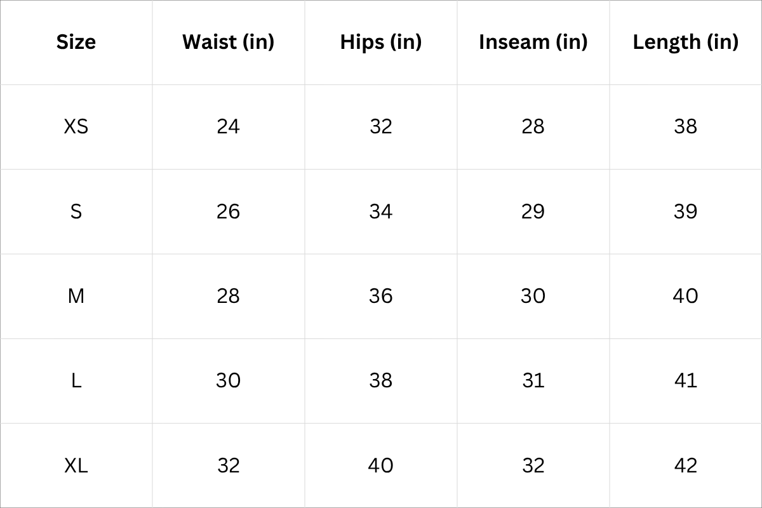Click inseam value 30 in M row
762x508 pixels.
[533, 296]
